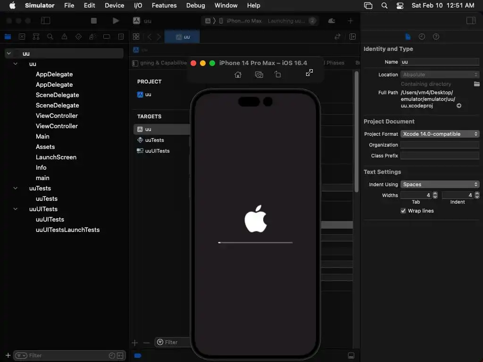Screen dimensions: 483x362
Task: Collapse the uu group folder
Action: pos(16,64)
